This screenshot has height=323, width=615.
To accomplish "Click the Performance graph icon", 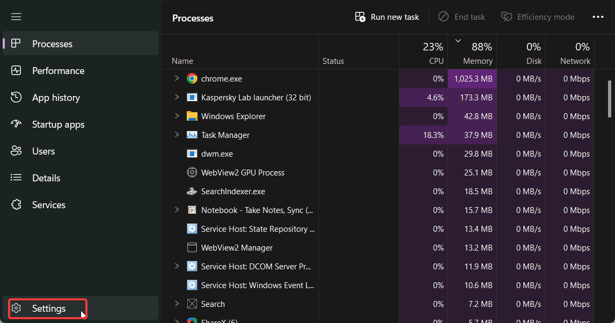I will (x=16, y=71).
